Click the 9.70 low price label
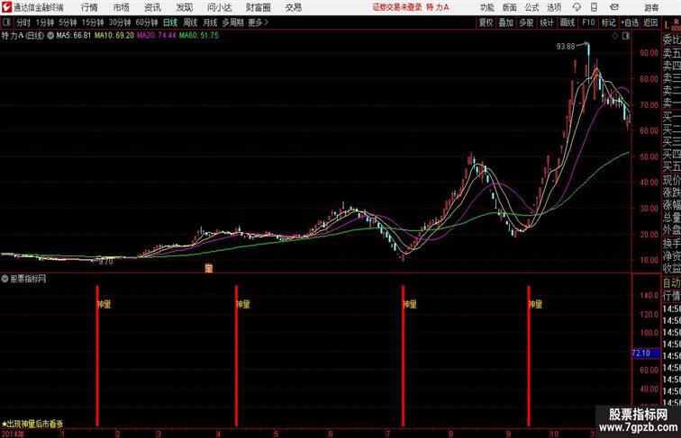The height and width of the screenshot is (438, 681). (105, 262)
